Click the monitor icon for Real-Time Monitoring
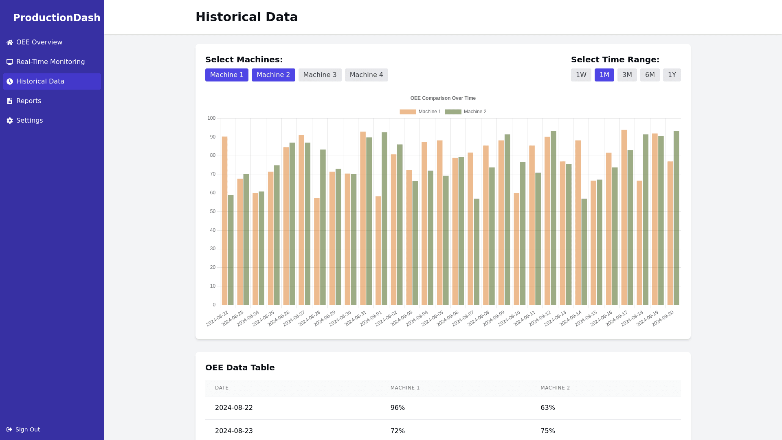 point(10,62)
